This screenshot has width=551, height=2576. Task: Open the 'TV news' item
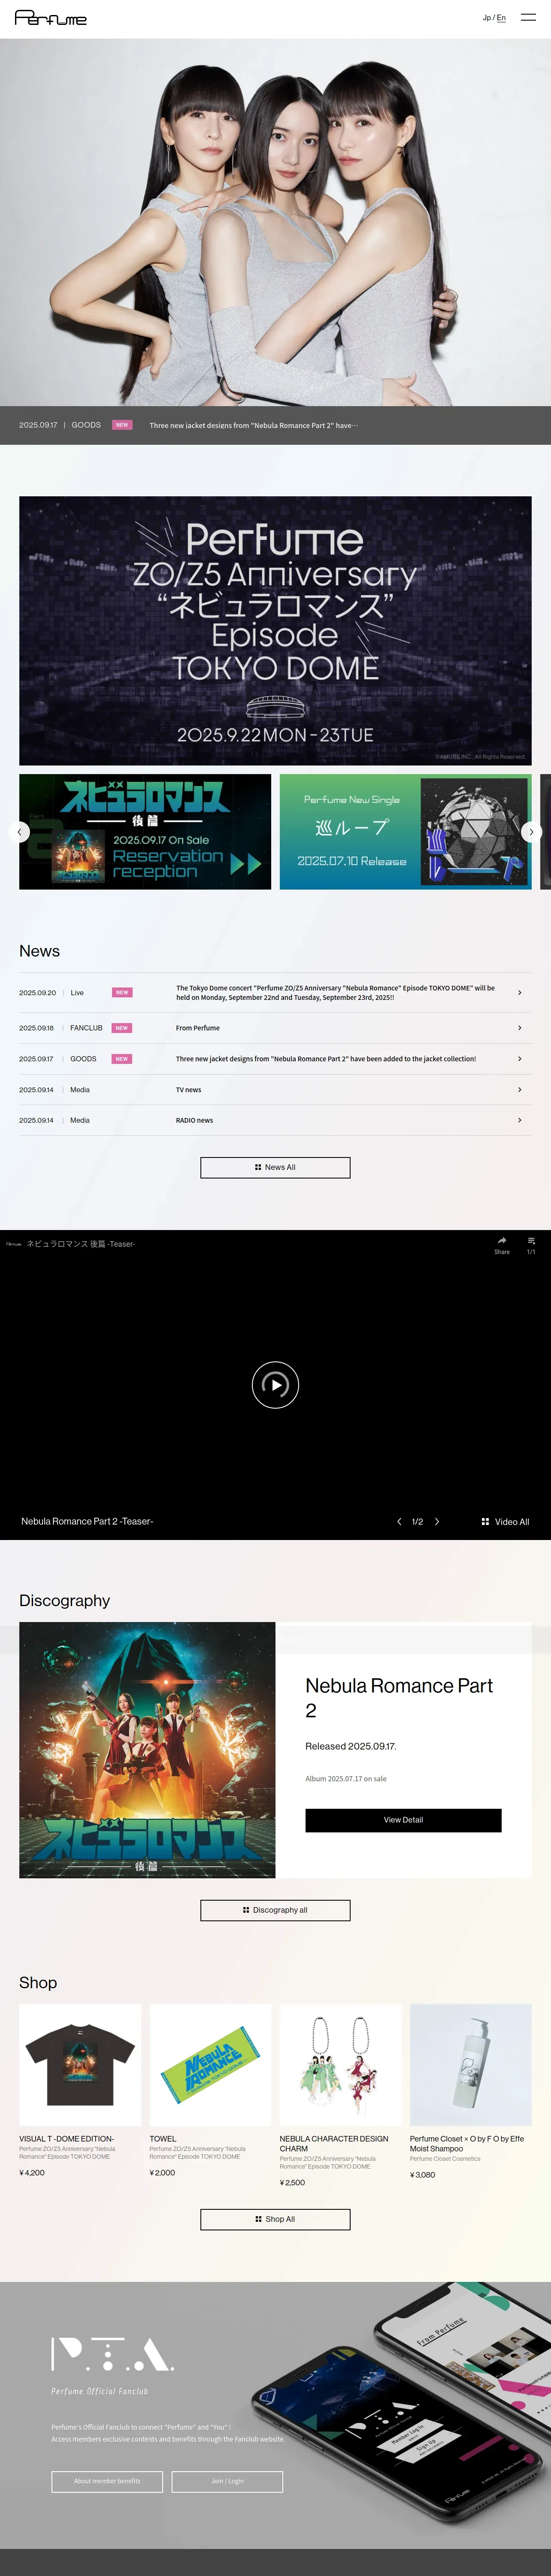coord(275,1090)
